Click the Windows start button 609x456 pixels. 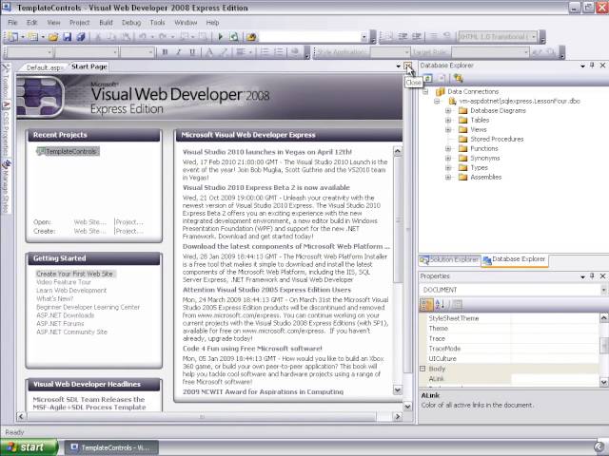(x=29, y=447)
